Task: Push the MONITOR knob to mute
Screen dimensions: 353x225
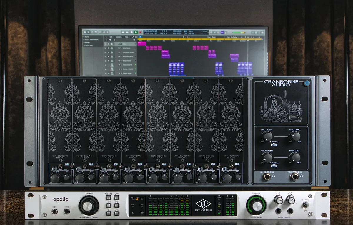Action: (257, 206)
